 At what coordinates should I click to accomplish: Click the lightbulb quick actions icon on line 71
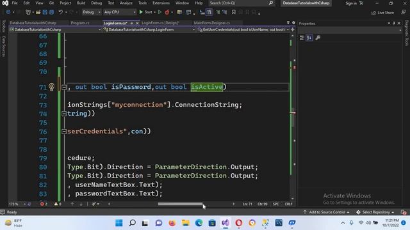point(51,87)
